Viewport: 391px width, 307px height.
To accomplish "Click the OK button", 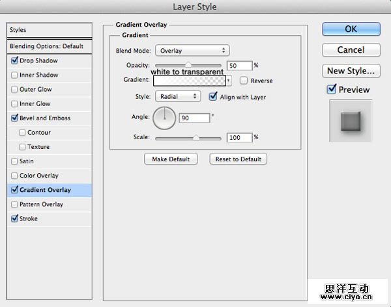I will coord(351,29).
